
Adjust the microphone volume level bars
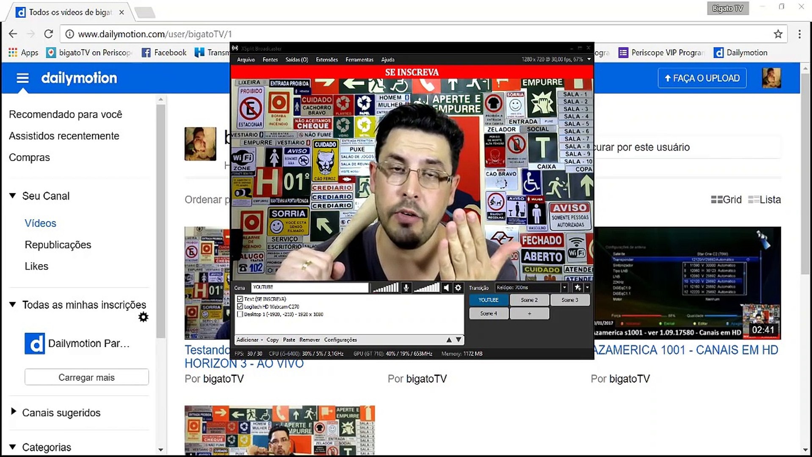click(x=385, y=288)
